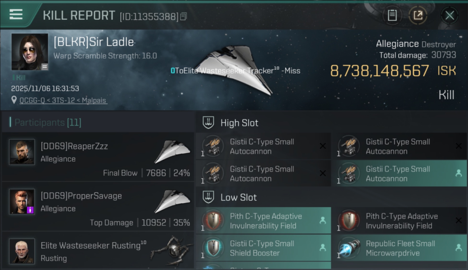Select the first Gistii C-Type Small Autocannon
The image size is (468, 270).
pos(264,147)
